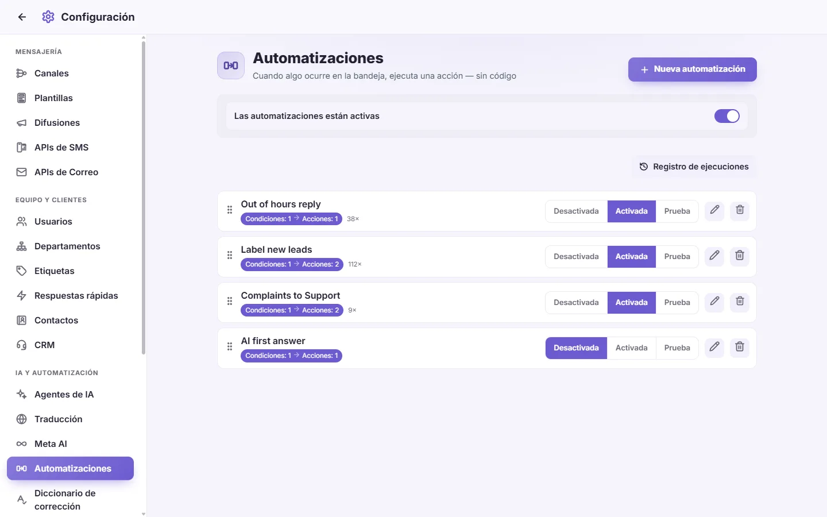Viewport: 827px width, 517px height.
Task: Click the Out of hours reply title
Action: click(x=281, y=204)
